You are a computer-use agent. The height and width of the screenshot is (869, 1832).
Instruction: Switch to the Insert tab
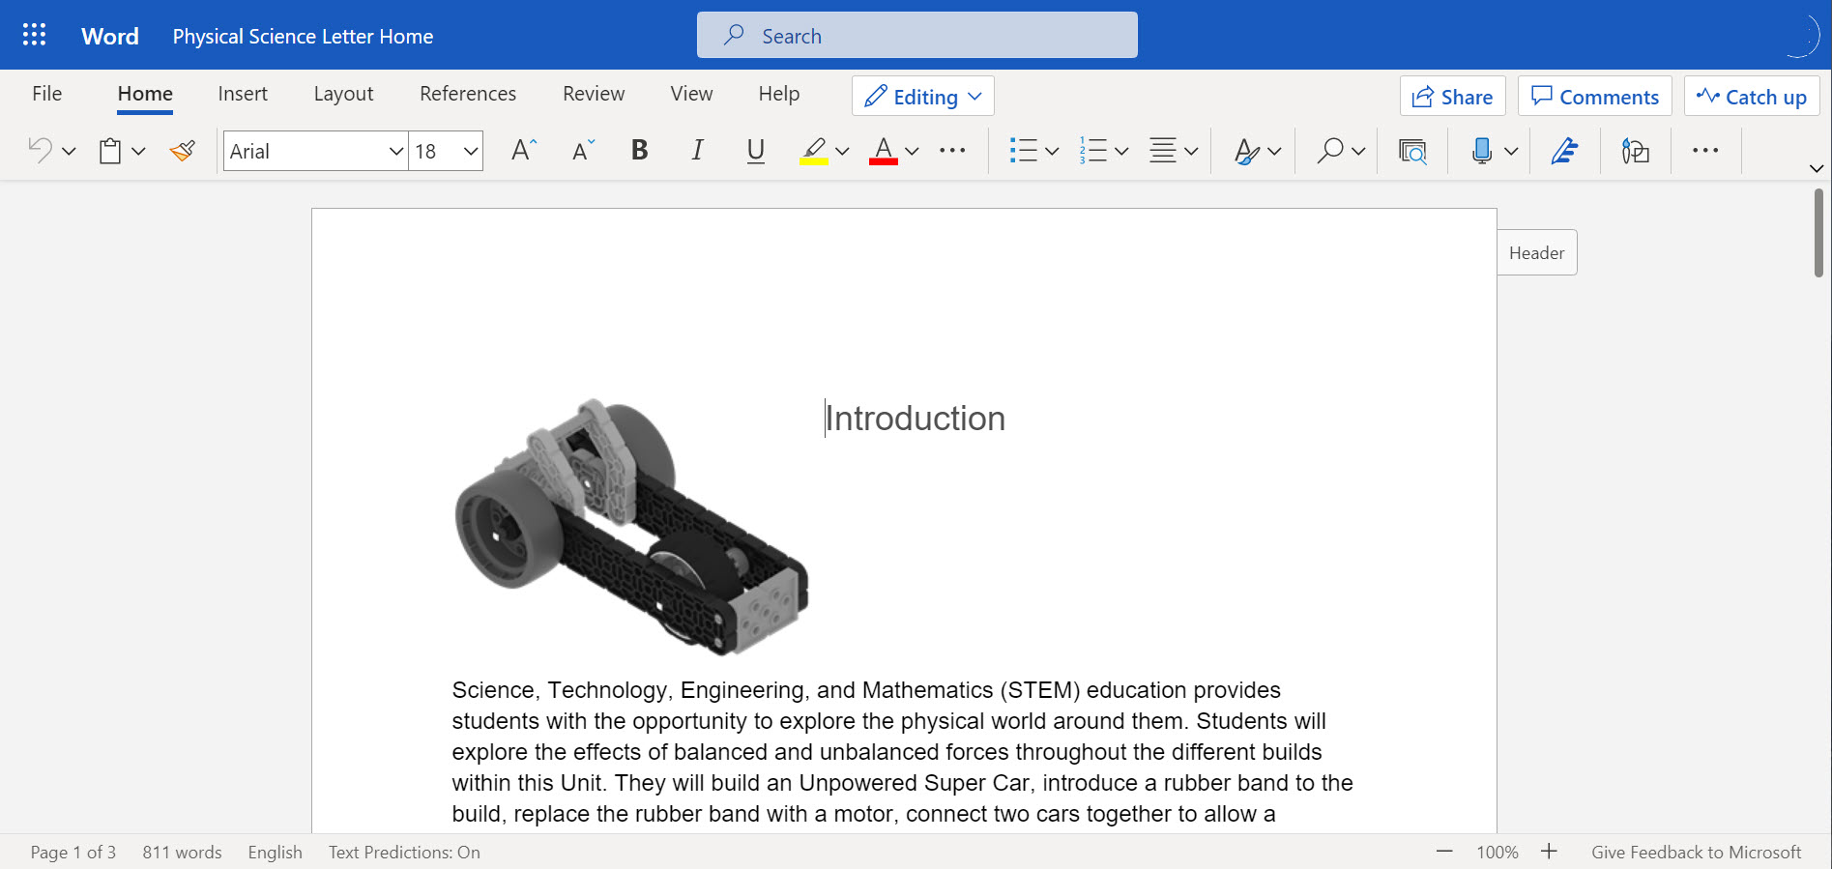(x=243, y=94)
